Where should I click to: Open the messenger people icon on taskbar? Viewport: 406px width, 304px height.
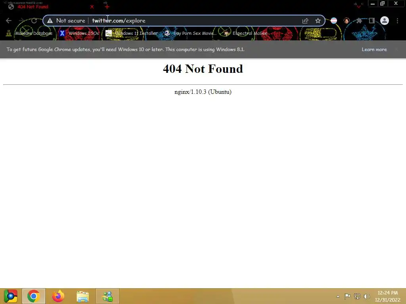pos(107,296)
